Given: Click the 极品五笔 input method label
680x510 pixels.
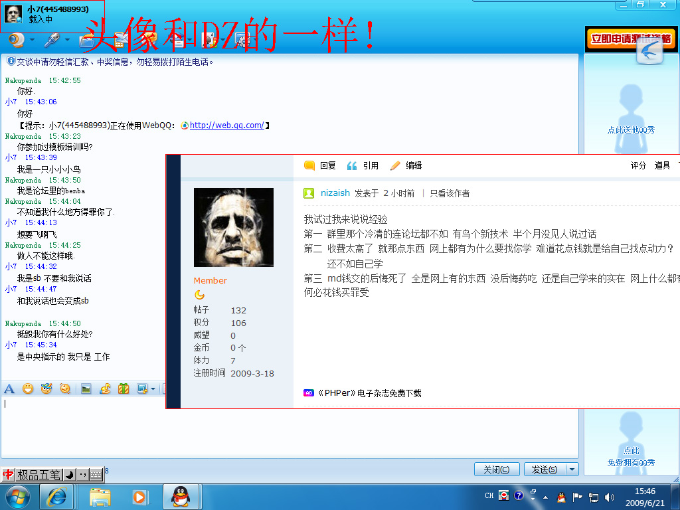Looking at the screenshot, I should pos(39,475).
